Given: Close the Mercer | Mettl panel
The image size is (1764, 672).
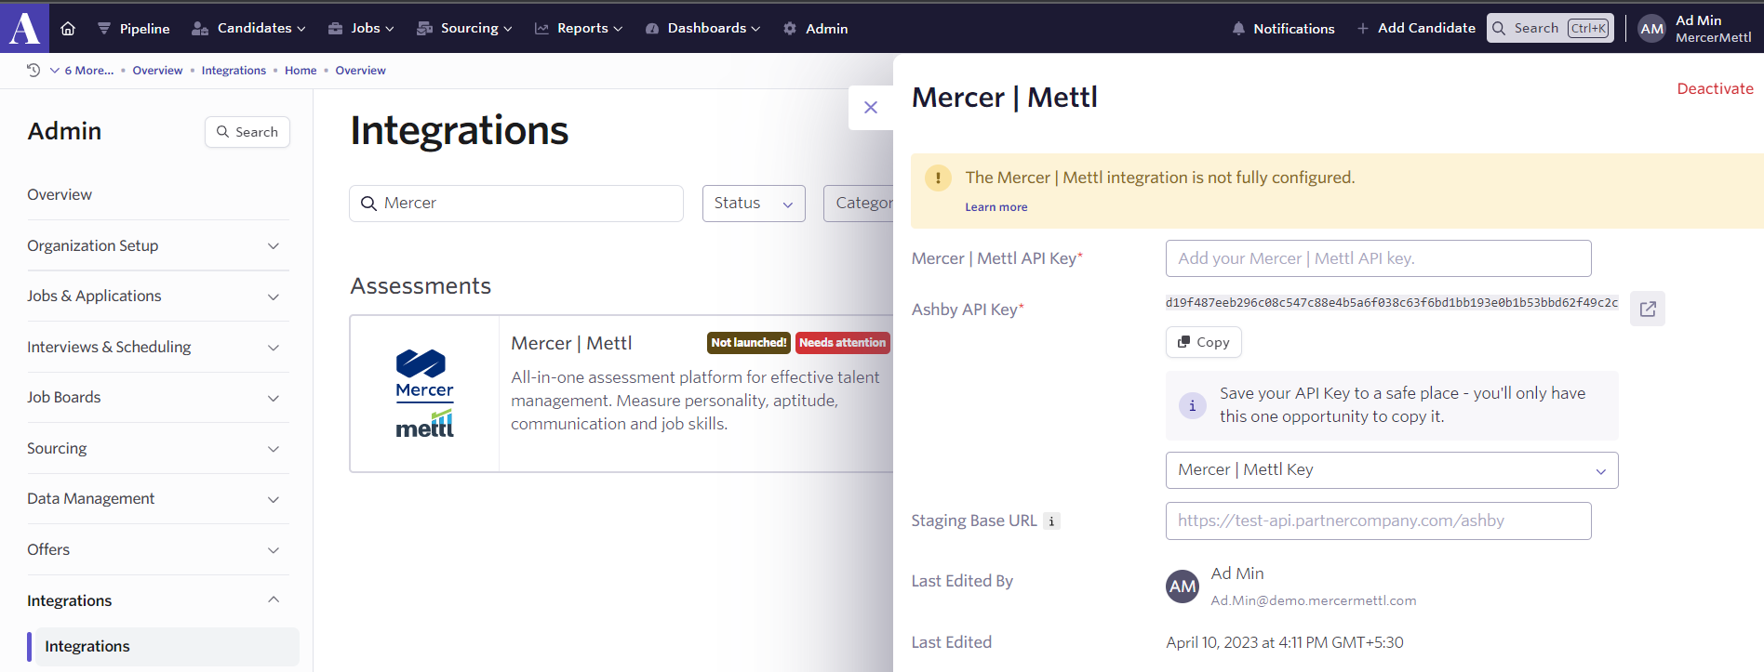Looking at the screenshot, I should [x=871, y=108].
